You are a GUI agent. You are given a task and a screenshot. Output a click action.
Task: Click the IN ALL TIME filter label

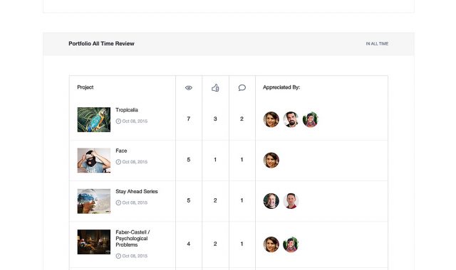(377, 43)
